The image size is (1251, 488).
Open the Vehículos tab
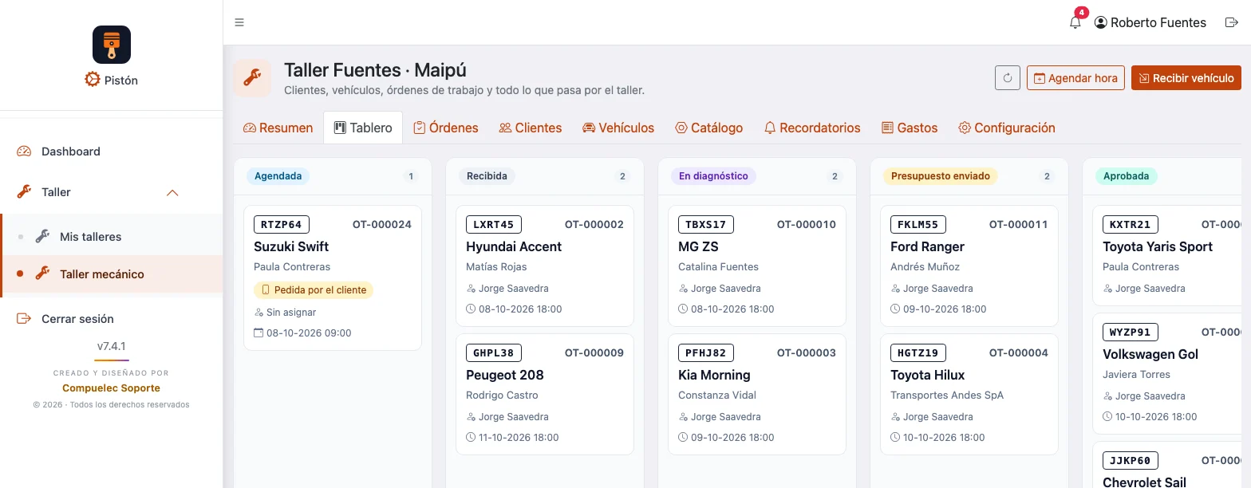pos(618,128)
